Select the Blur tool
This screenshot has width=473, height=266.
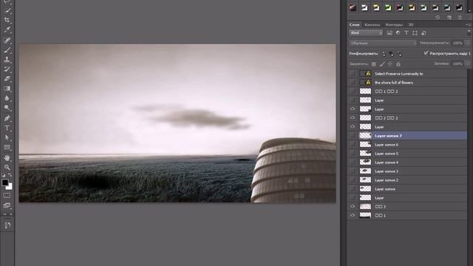click(7, 98)
